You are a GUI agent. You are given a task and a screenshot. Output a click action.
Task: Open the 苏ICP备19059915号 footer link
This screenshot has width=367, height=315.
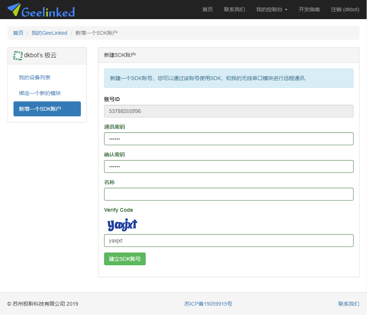coord(208,304)
